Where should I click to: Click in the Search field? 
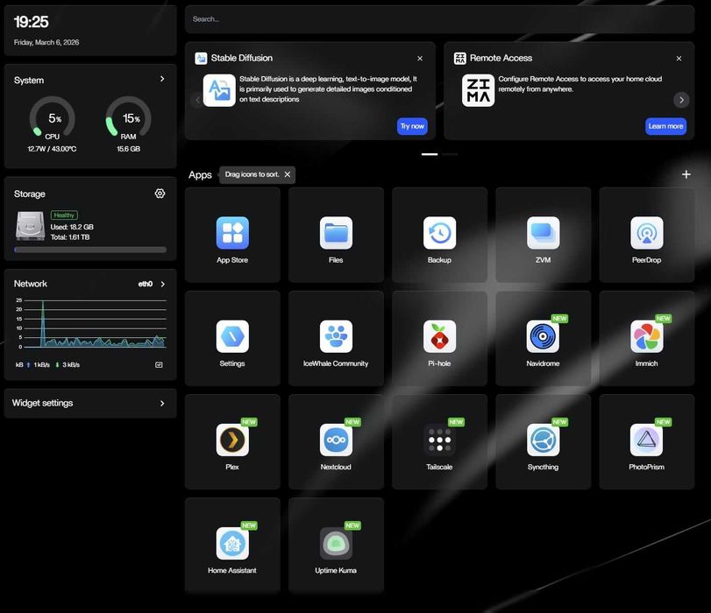(439, 19)
